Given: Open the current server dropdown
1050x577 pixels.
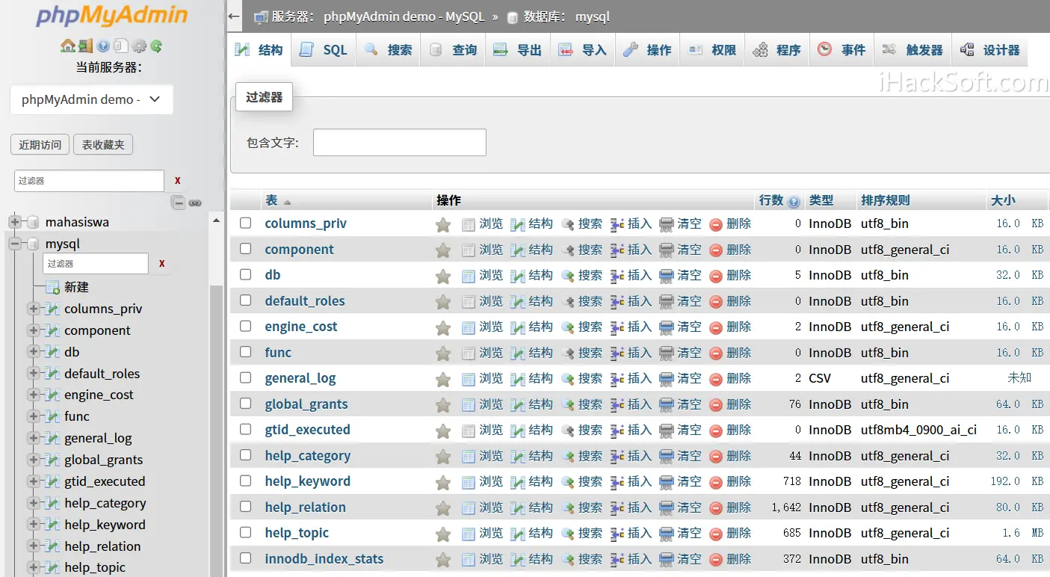Looking at the screenshot, I should [92, 99].
